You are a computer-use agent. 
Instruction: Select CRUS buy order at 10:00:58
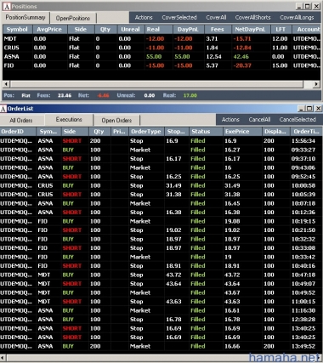click(161, 185)
